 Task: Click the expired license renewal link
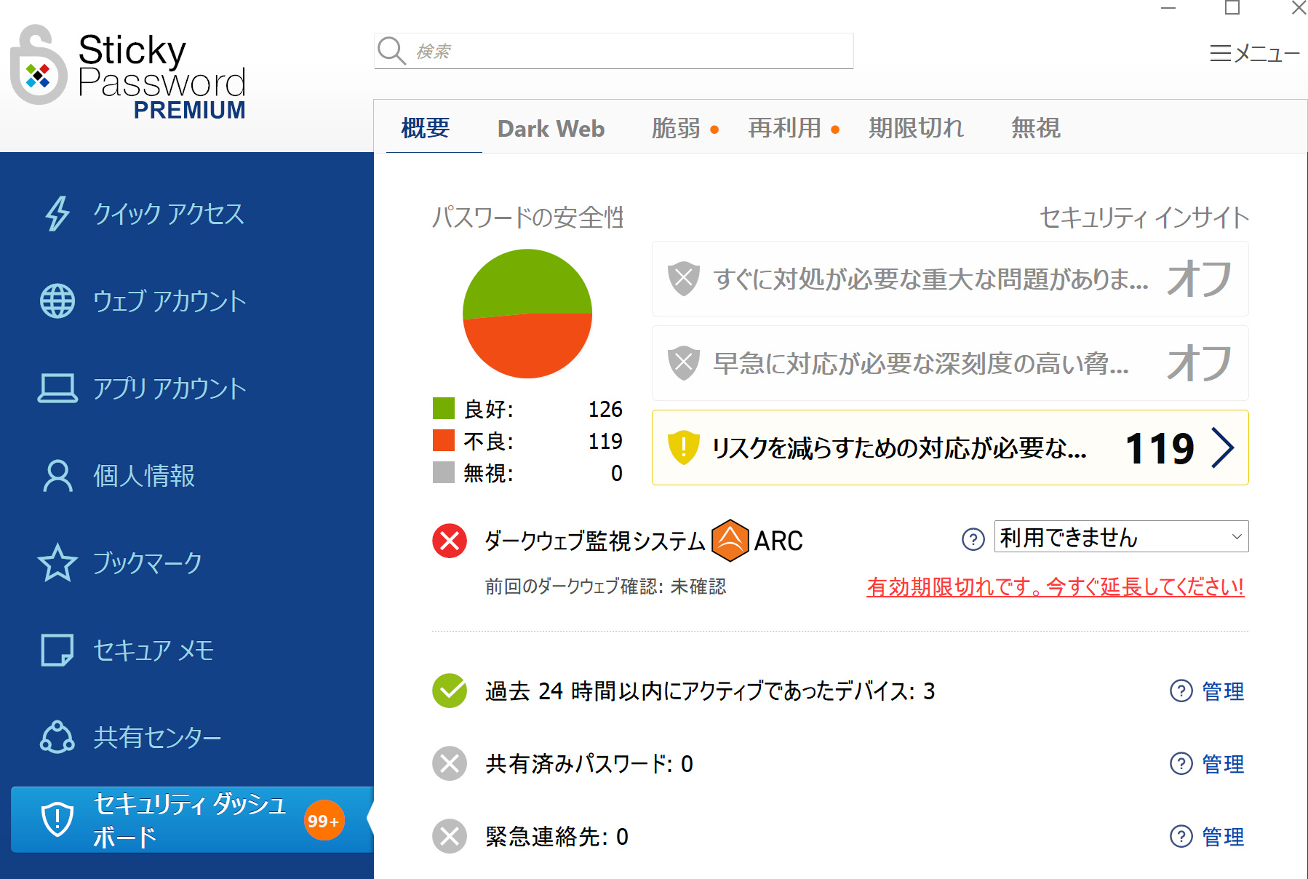(1055, 586)
